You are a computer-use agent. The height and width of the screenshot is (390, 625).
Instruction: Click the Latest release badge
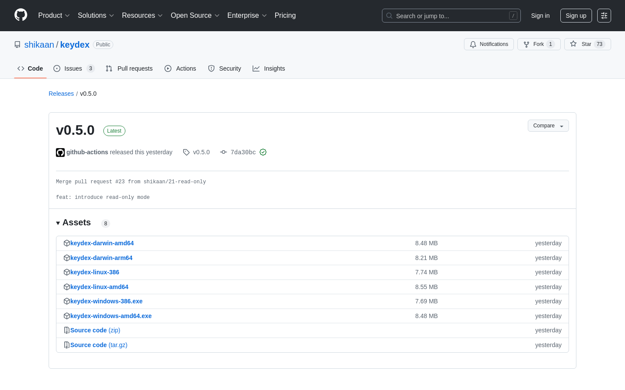point(114,131)
